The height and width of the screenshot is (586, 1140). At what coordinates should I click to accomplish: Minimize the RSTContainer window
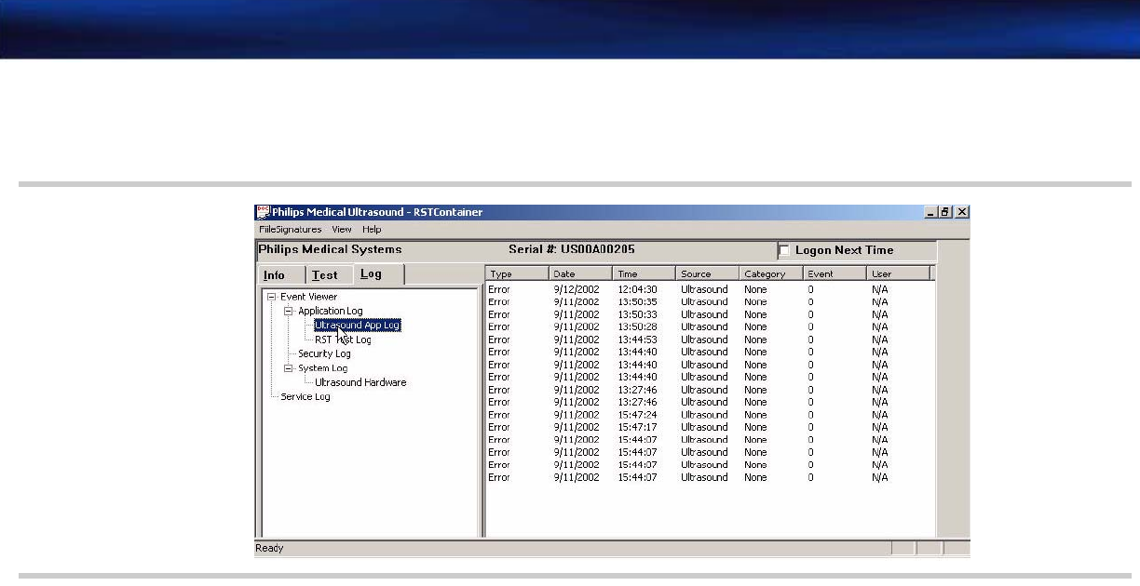(931, 212)
